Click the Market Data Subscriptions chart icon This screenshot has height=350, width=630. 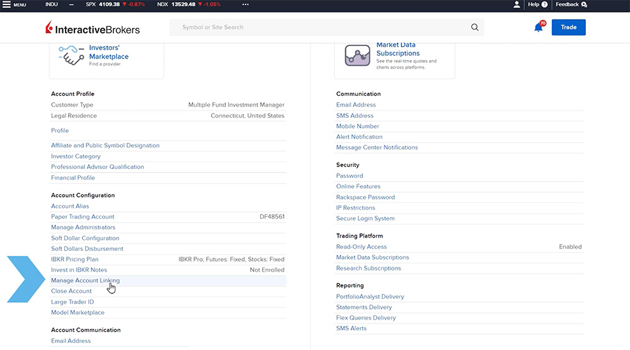[x=357, y=55]
